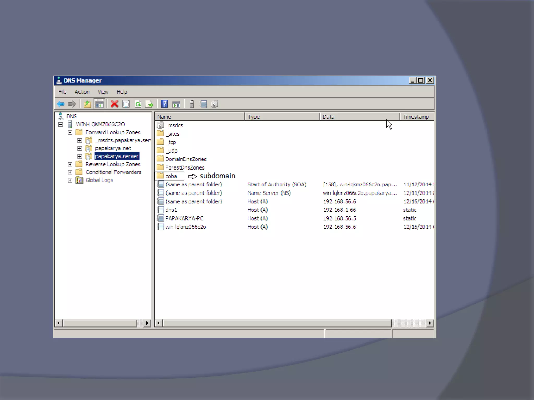This screenshot has height=400, width=534.
Task: Click the Data column header
Action: click(x=360, y=117)
